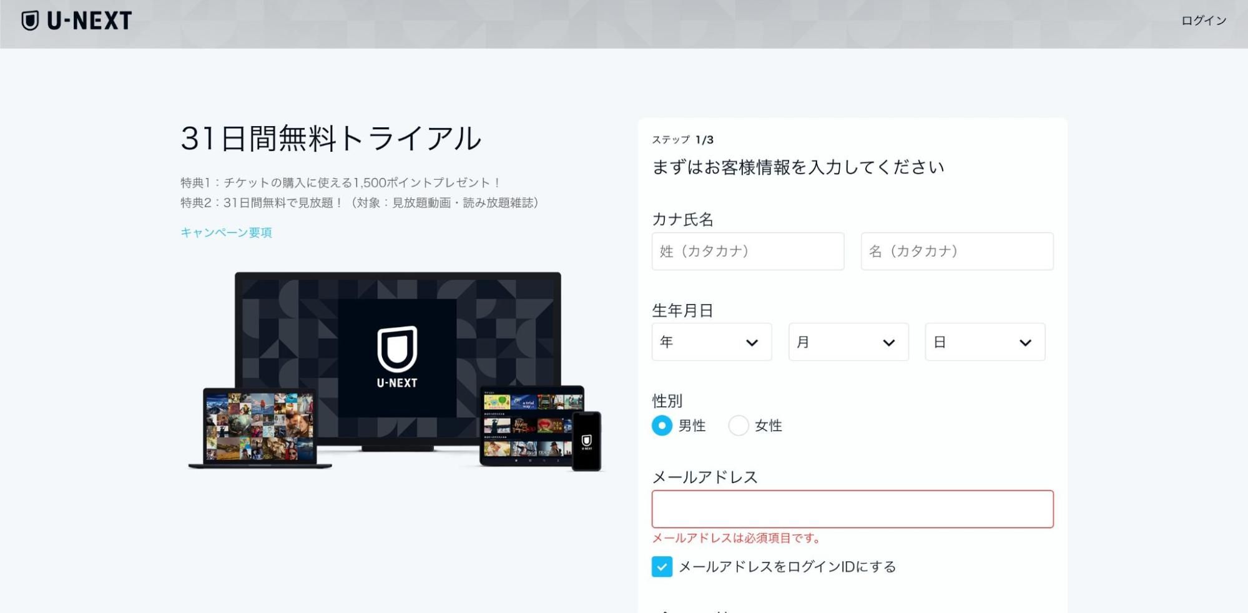The height and width of the screenshot is (613, 1248).
Task: Open the 月 birth month dropdown
Action: (848, 341)
